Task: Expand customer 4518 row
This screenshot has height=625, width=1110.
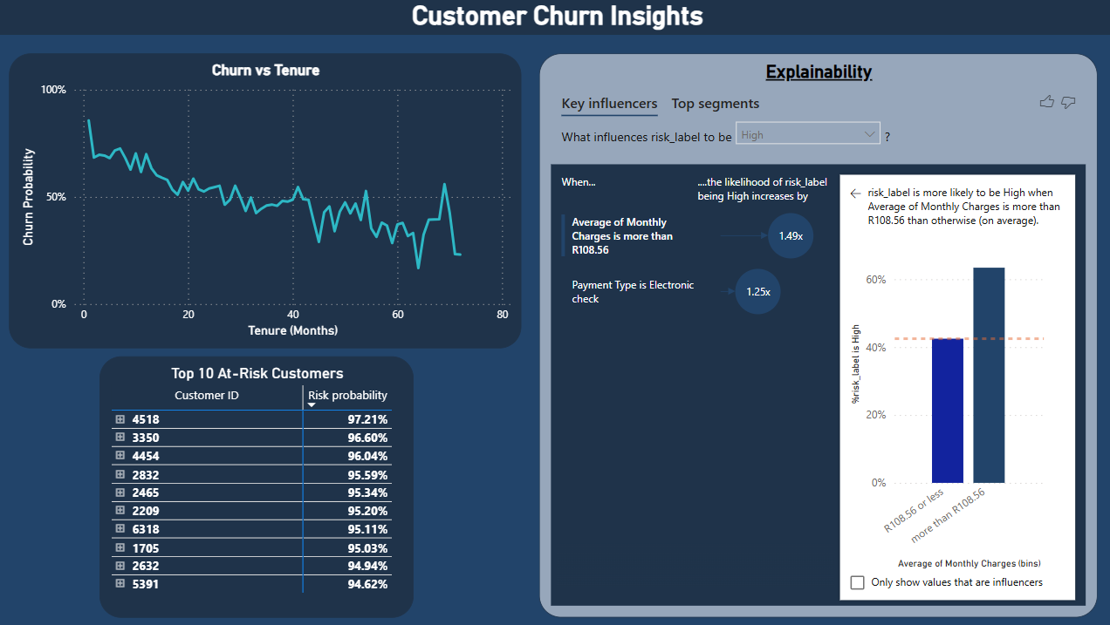Action: 120,419
